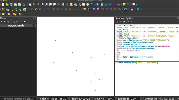Select the Pan Map hand tool
The height and width of the screenshot is (100, 179).
pos(30,4)
